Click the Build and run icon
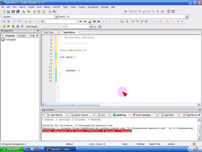Viewport: 202px width, 152px height. pyautogui.click(x=13, y=26)
